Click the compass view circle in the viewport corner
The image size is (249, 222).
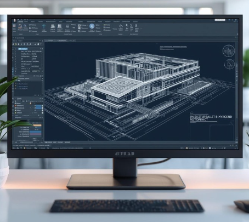point(229,50)
